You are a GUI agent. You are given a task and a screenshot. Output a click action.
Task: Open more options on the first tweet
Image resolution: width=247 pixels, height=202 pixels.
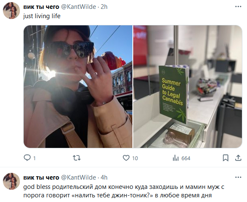click(x=238, y=7)
